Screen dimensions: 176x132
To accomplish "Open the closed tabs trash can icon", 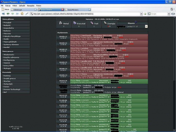I will pos(172,9).
